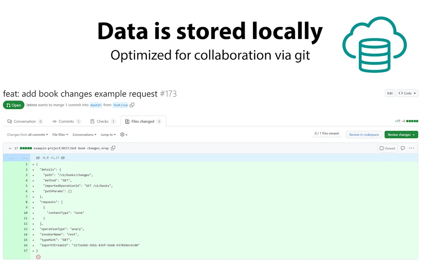This screenshot has height=263, width=421.
Task: Open latonz user profile link
Action: (x=32, y=105)
